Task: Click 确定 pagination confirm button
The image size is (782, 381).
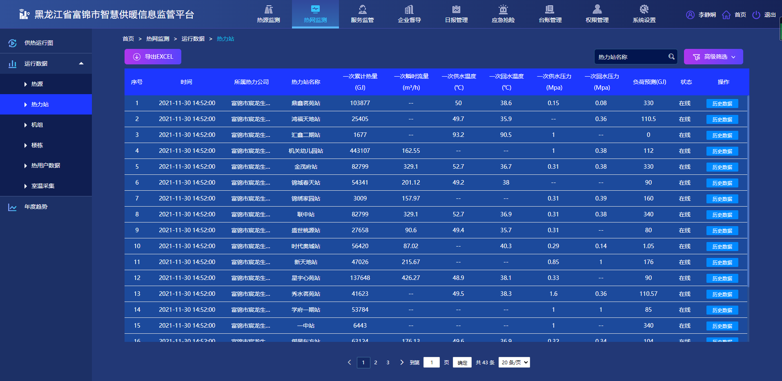Action: click(462, 362)
